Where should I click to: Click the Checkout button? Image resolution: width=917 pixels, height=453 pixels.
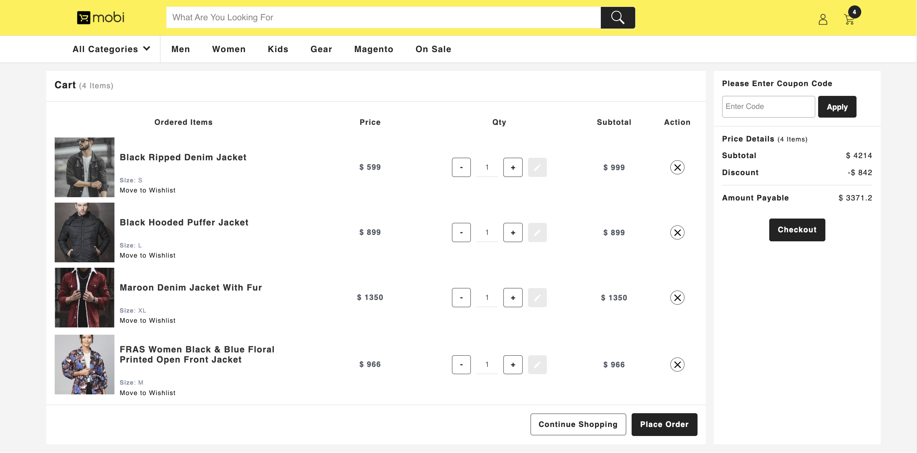click(x=797, y=230)
